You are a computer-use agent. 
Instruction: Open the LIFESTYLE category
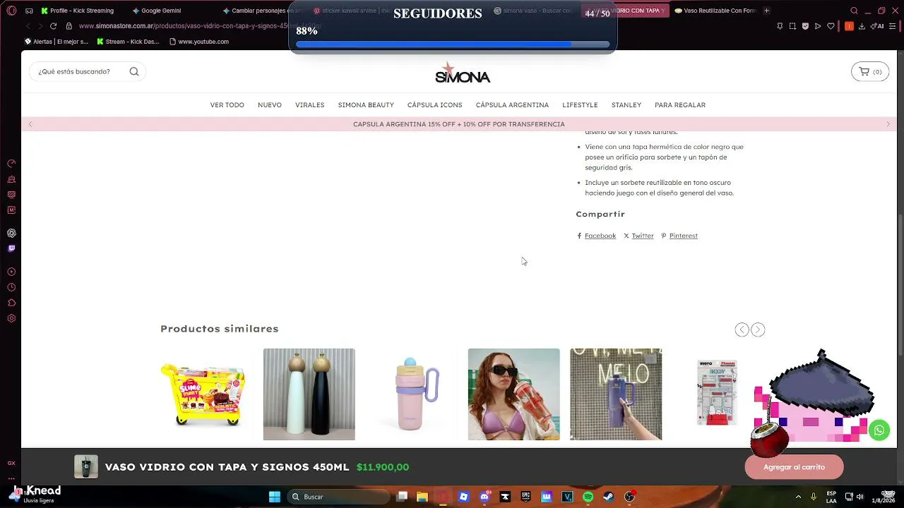(580, 105)
